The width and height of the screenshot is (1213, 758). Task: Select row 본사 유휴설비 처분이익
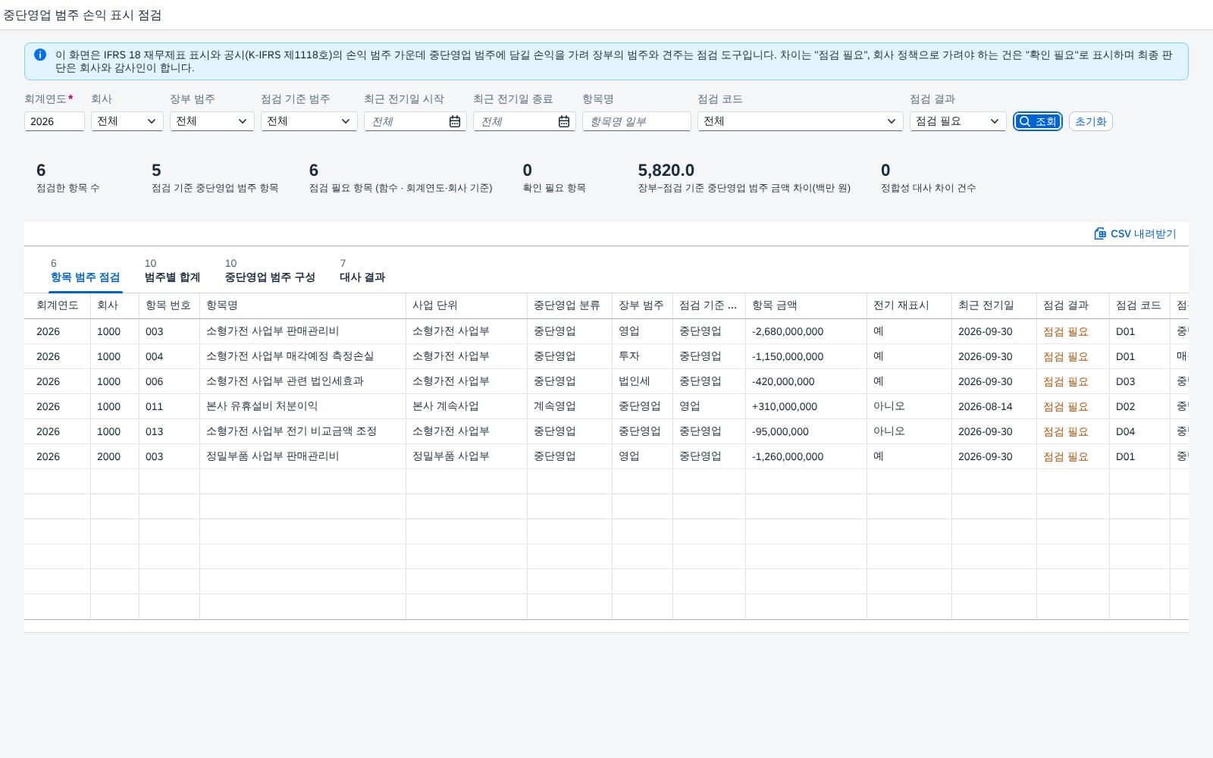pyautogui.click(x=606, y=406)
